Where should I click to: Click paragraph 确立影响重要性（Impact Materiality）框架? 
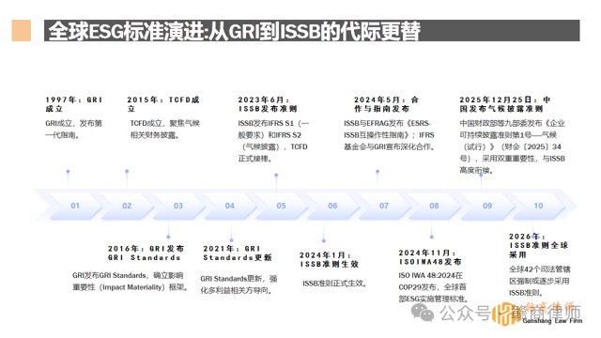point(130,282)
